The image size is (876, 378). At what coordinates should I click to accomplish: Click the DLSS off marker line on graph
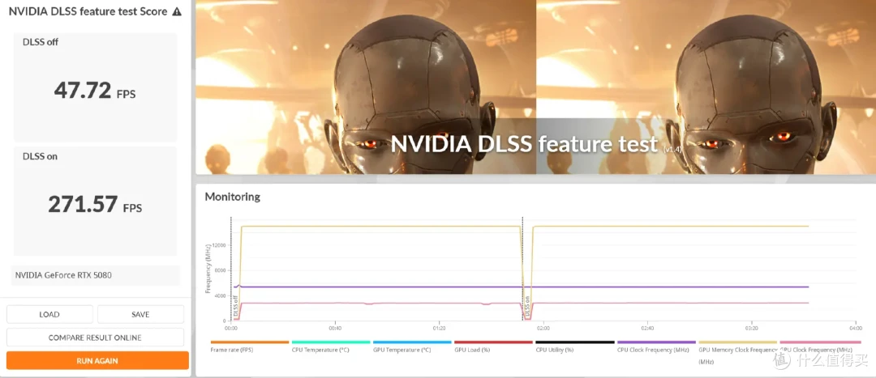click(231, 270)
